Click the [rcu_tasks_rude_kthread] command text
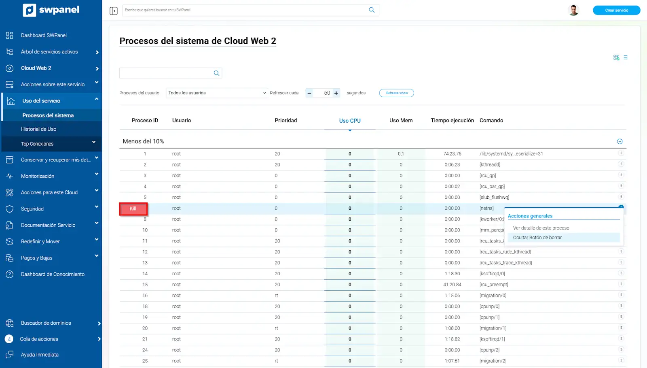Viewport: 647px width, 368px height. [x=505, y=252]
